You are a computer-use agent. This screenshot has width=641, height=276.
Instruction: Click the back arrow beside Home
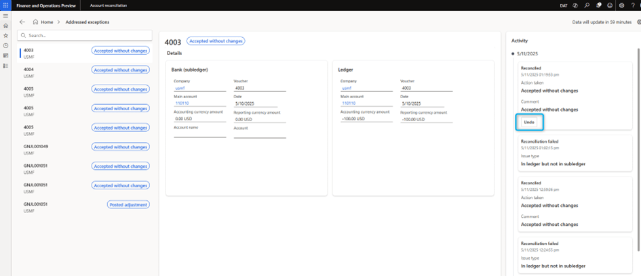click(22, 22)
